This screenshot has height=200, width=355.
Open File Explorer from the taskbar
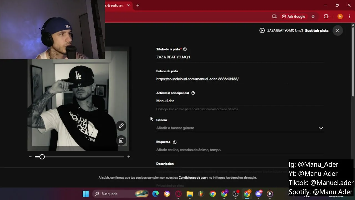(x=190, y=194)
